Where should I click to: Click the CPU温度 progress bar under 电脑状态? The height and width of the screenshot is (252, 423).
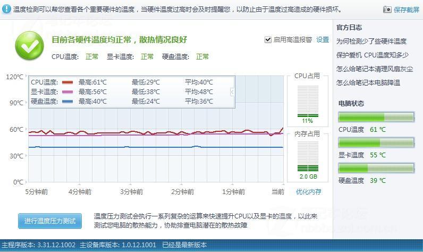click(x=376, y=117)
